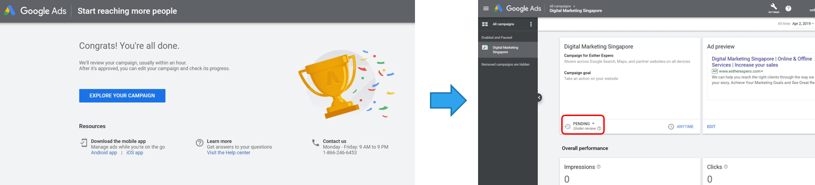Click the Campaign goal label

click(x=577, y=73)
